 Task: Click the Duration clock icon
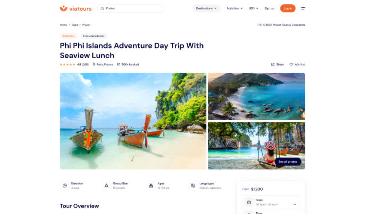64,185
